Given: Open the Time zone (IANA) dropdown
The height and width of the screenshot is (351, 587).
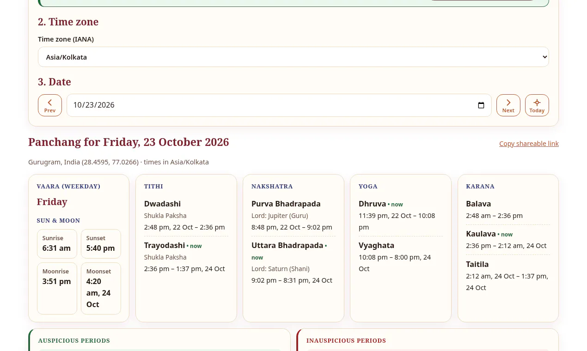Looking at the screenshot, I should pos(293,57).
